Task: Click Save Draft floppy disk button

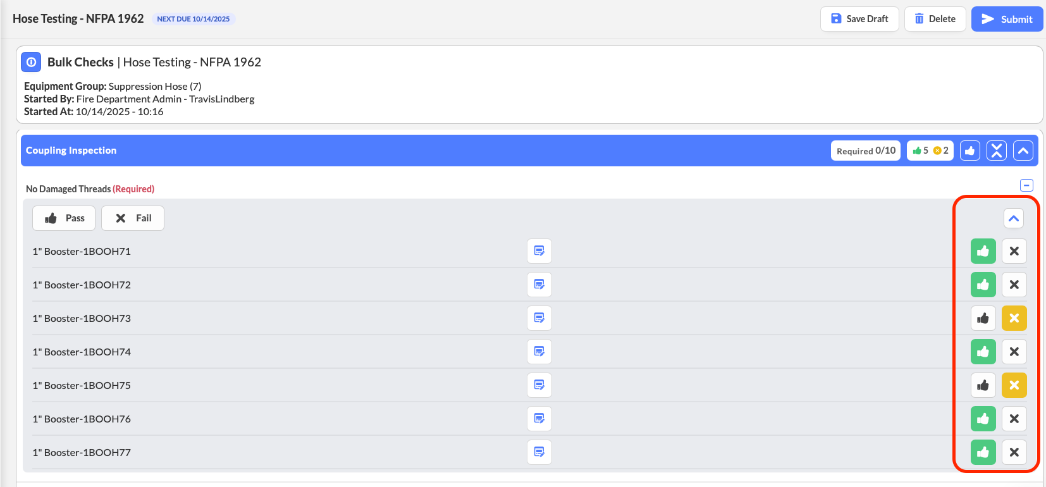Action: pyautogui.click(x=859, y=19)
